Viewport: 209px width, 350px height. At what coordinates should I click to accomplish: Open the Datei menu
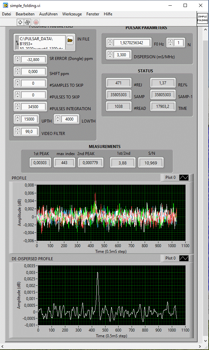click(x=6, y=14)
